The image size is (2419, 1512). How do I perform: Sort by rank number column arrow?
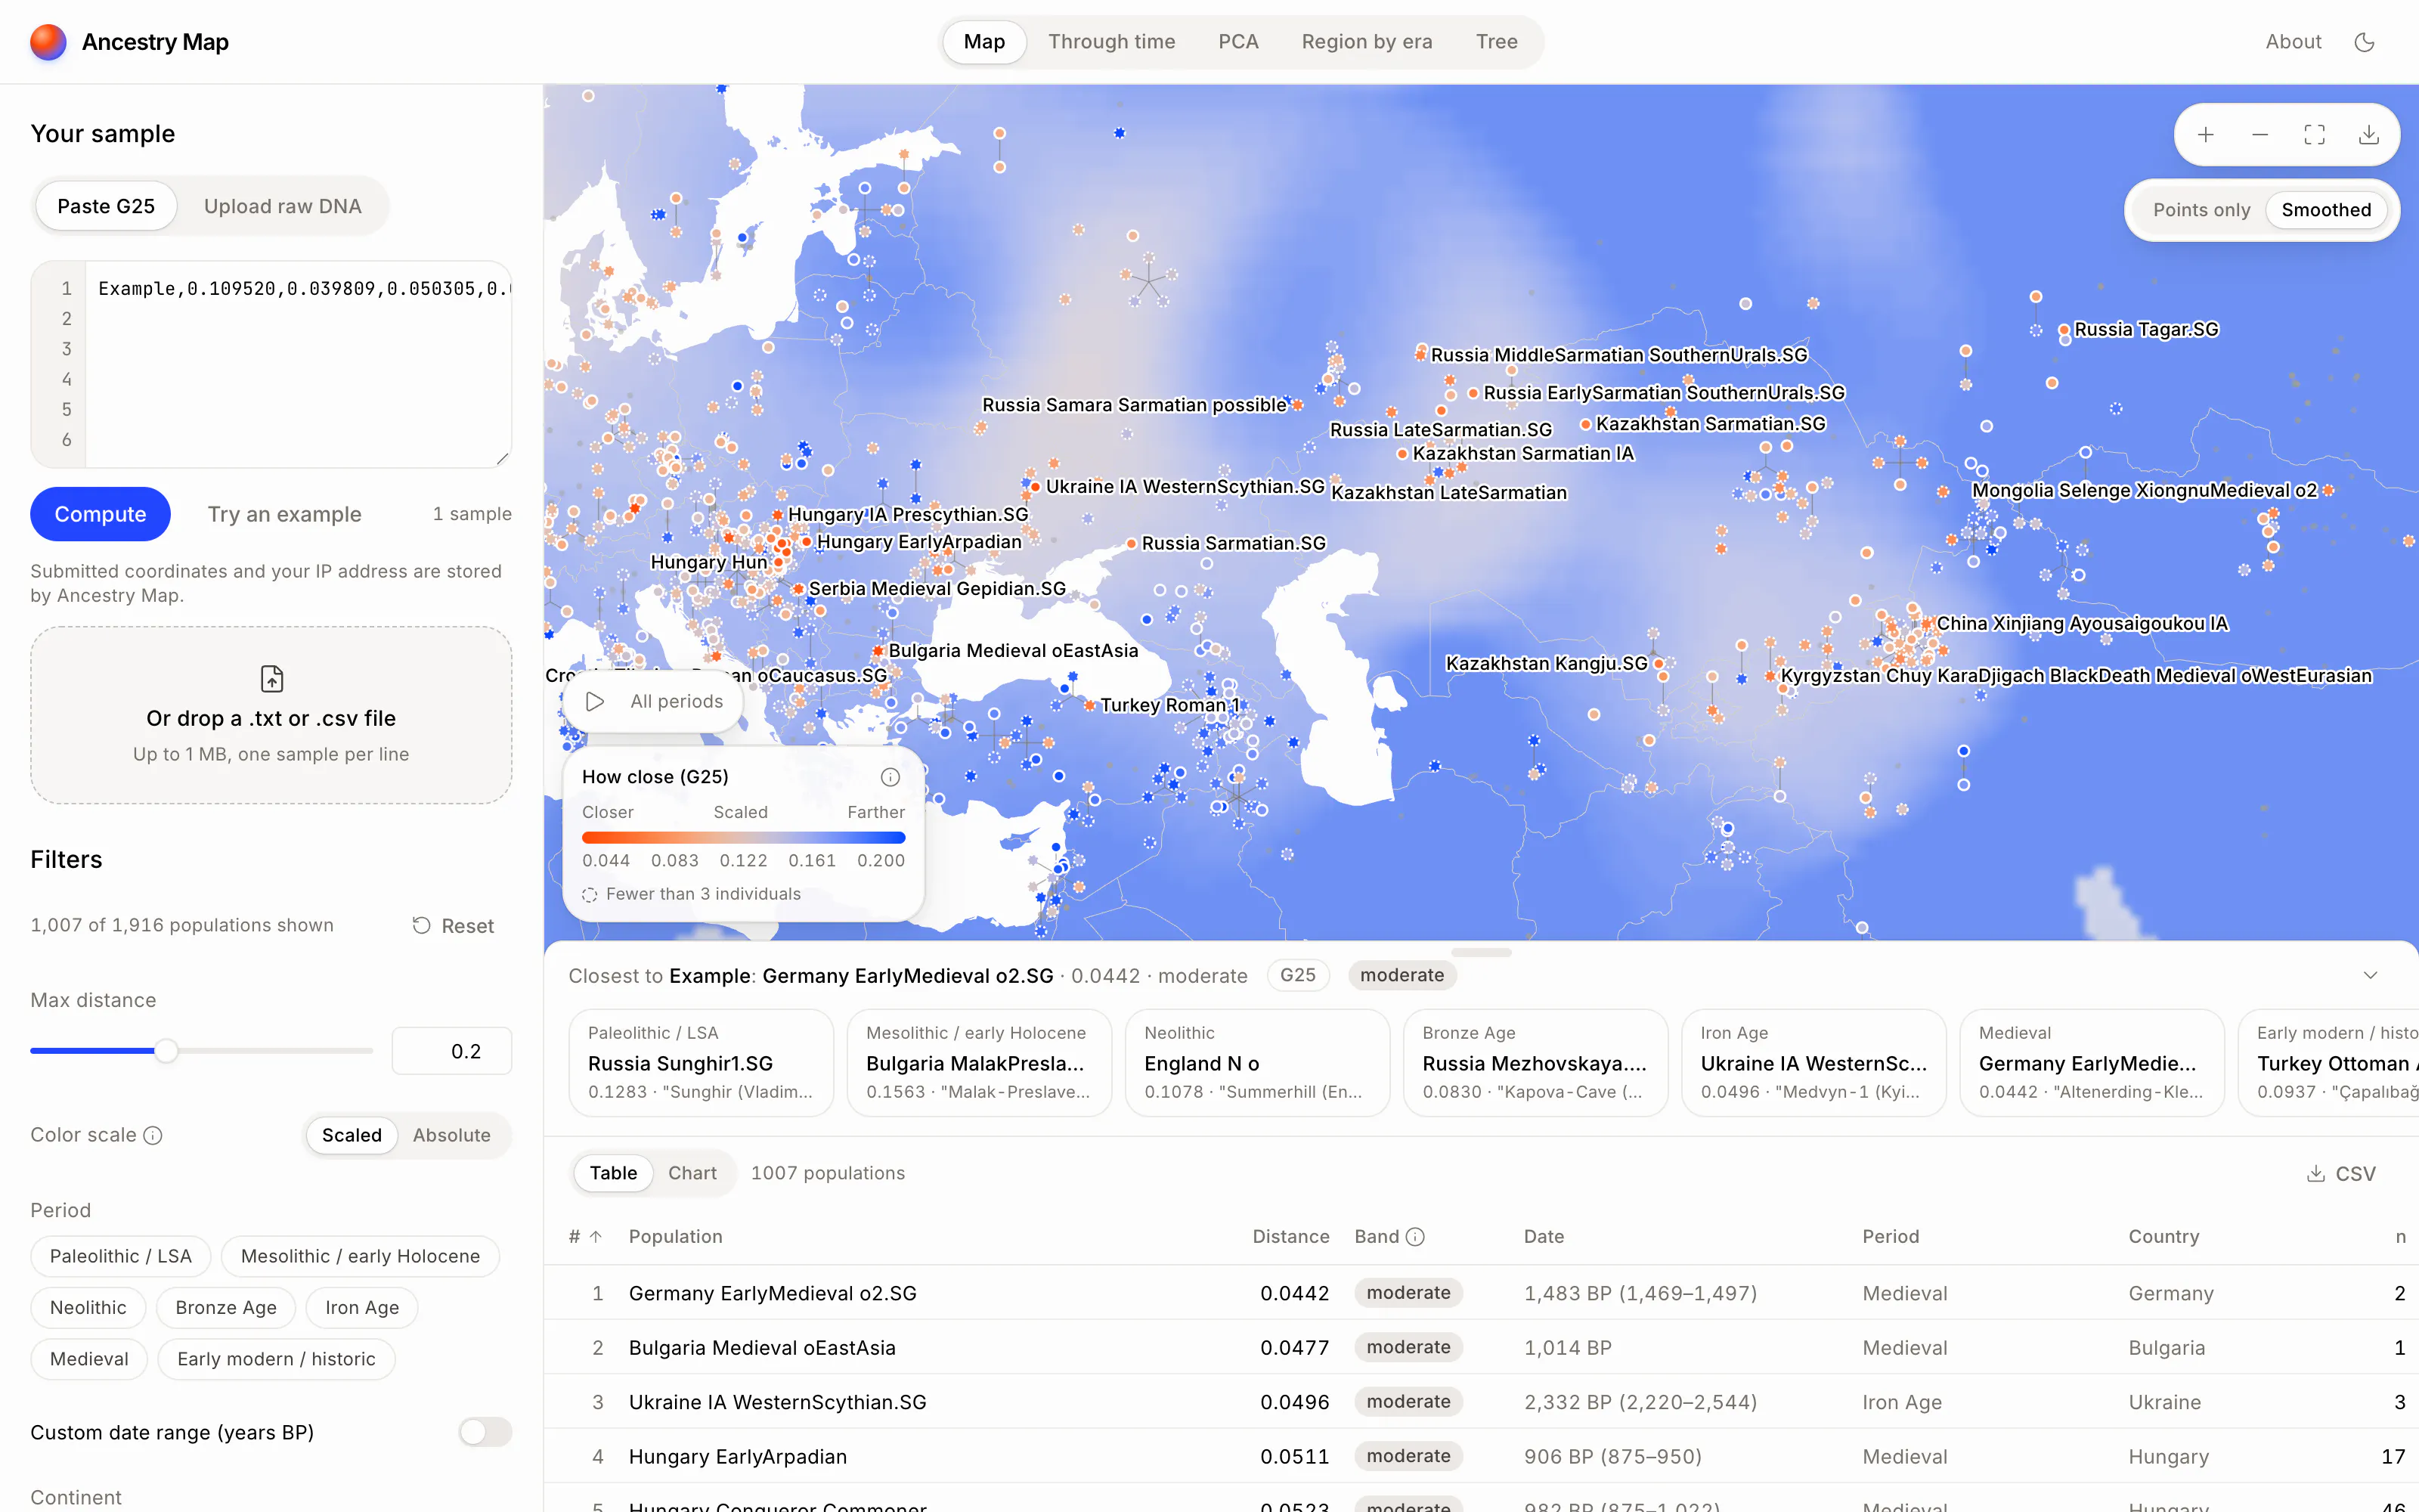click(x=596, y=1237)
